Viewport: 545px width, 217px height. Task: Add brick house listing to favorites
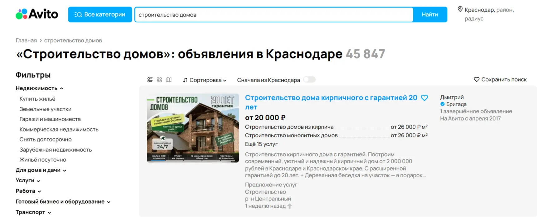coord(424,98)
